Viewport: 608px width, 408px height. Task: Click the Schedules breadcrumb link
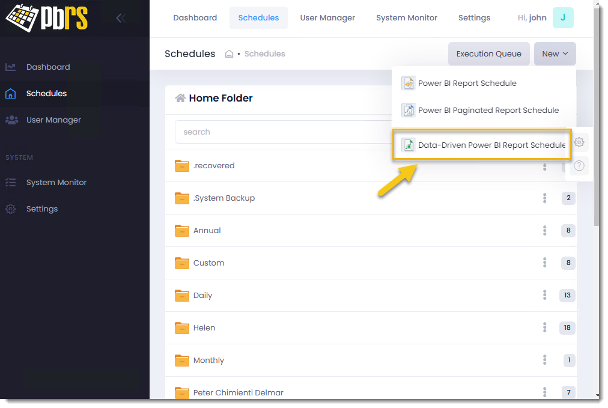pos(265,54)
